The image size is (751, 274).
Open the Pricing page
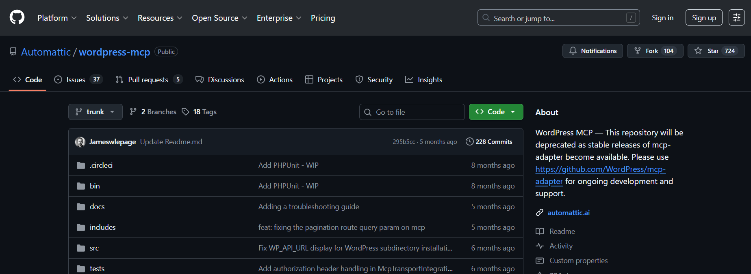323,18
